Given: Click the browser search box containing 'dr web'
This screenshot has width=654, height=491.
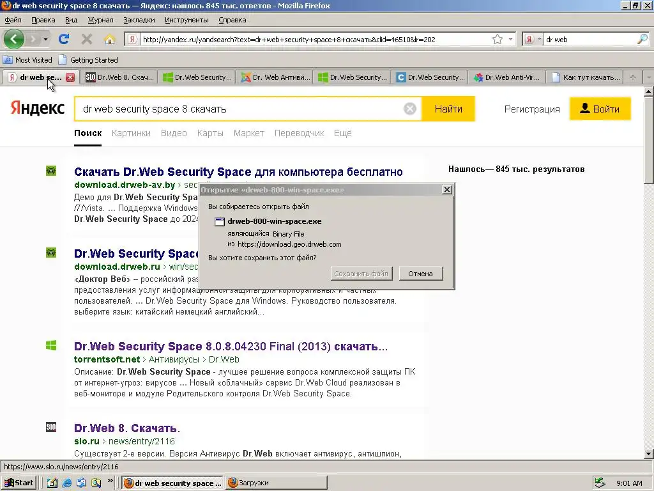Looking at the screenshot, I should pyautogui.click(x=589, y=39).
